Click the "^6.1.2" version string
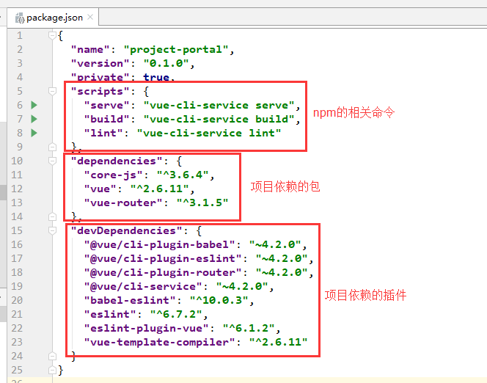 [249, 328]
